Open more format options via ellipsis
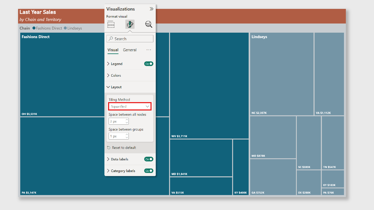 [149, 50]
